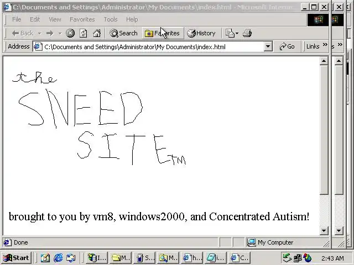354x265 pixels.
Task: Switch to the taskbar button labeled S..
Action: (144, 258)
